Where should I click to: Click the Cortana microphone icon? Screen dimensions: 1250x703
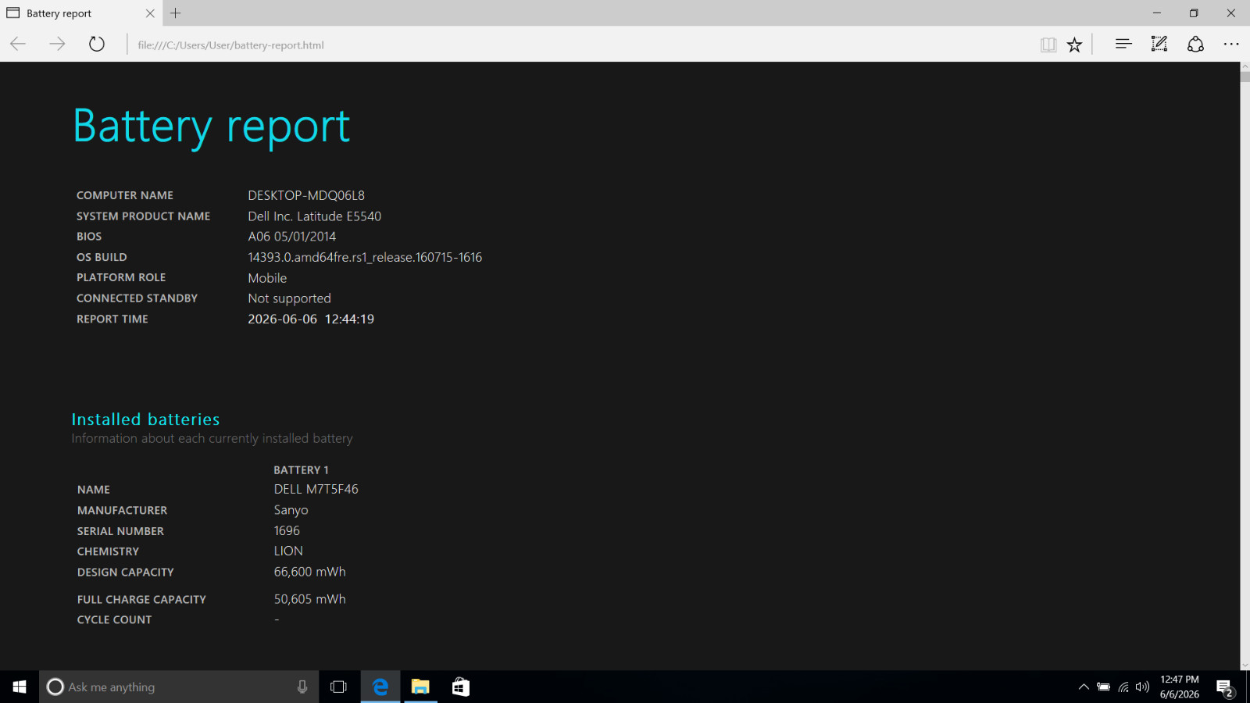click(x=302, y=687)
